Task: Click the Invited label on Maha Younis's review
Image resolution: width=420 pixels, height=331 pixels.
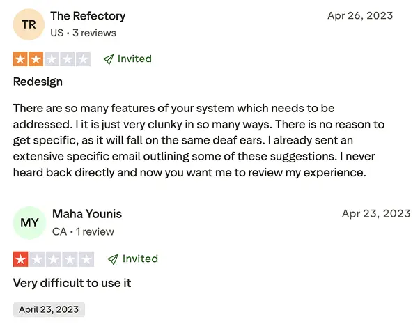Action: [x=140, y=259]
